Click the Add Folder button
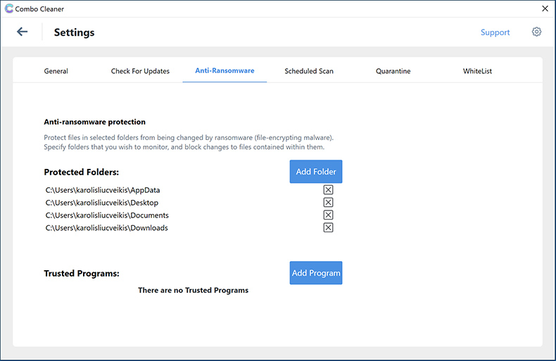Image resolution: width=556 pixels, height=361 pixels. pos(316,172)
